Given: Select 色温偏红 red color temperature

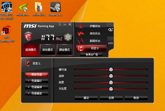Looking at the screenshot, I should 37,81.
